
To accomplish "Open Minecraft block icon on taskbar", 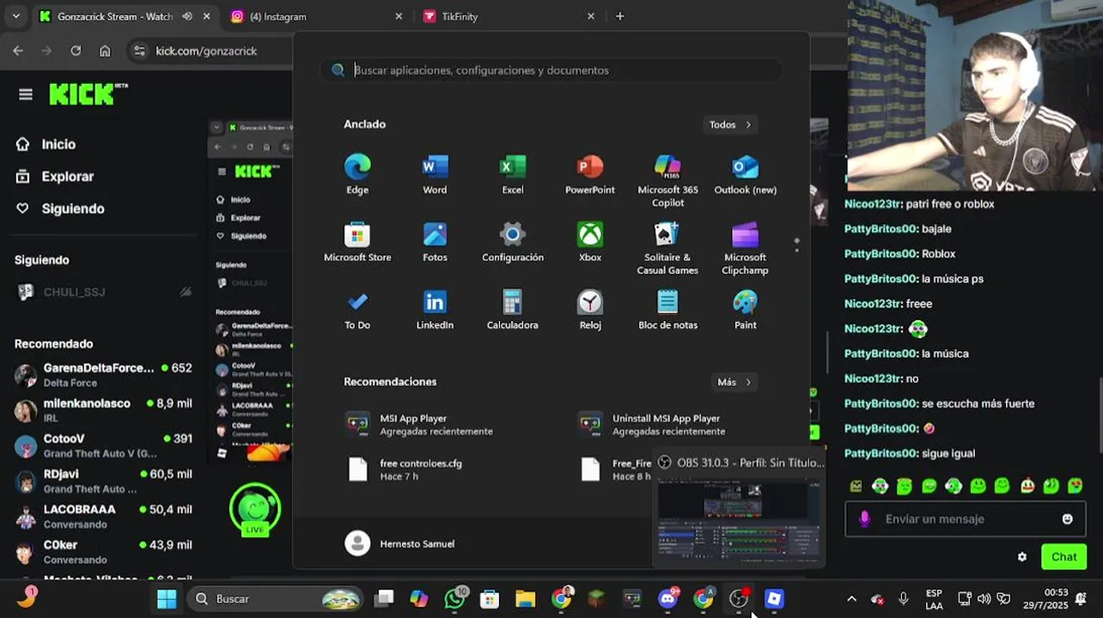I will 596,599.
